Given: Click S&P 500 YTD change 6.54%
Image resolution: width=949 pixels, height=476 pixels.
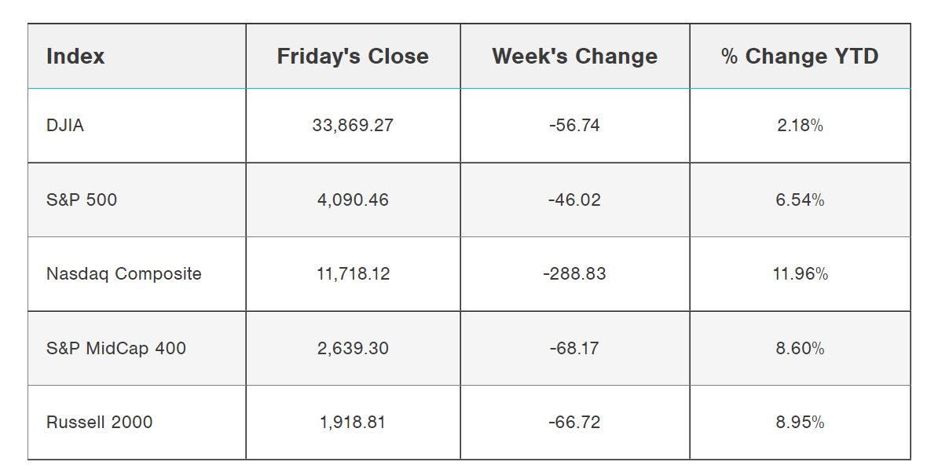Looking at the screenshot, I should tap(800, 200).
